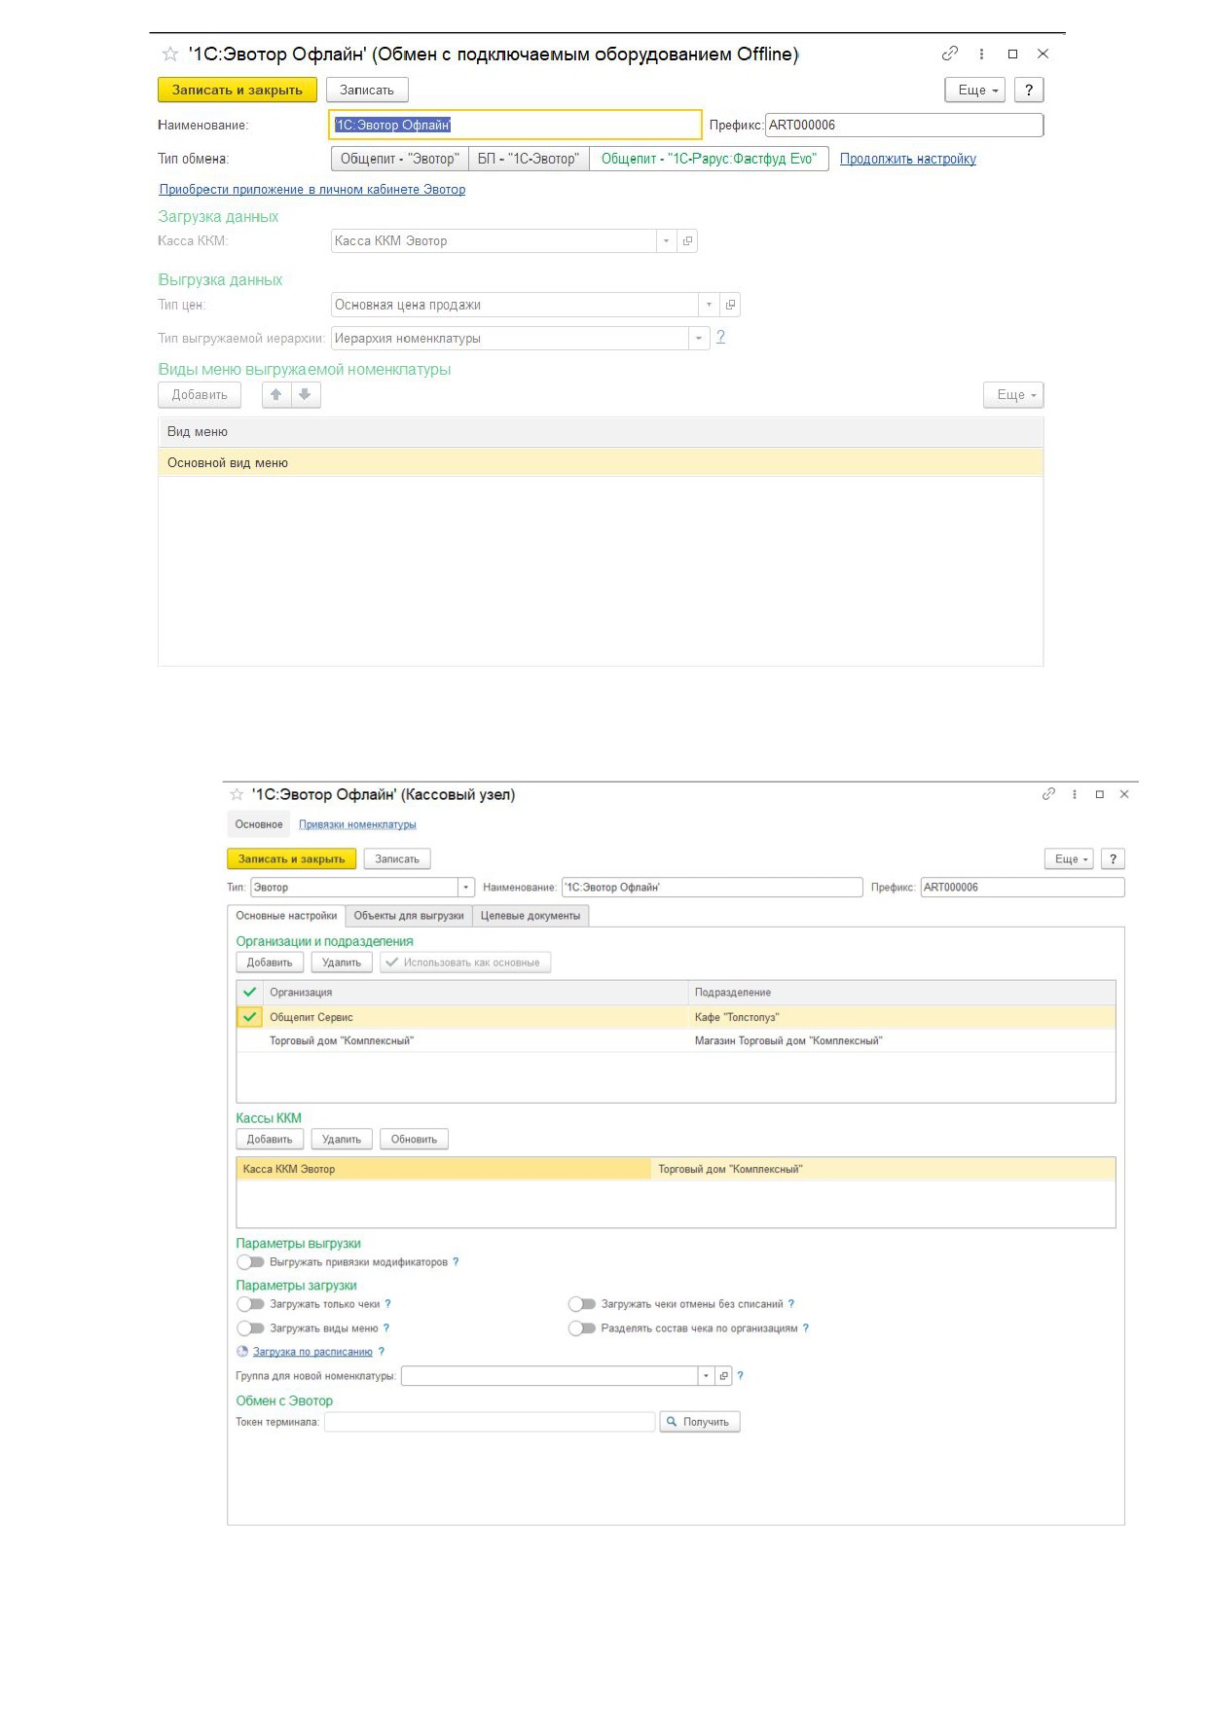The height and width of the screenshot is (1709, 1208).
Task: Click Записать in Offline exchange window
Action: click(367, 90)
